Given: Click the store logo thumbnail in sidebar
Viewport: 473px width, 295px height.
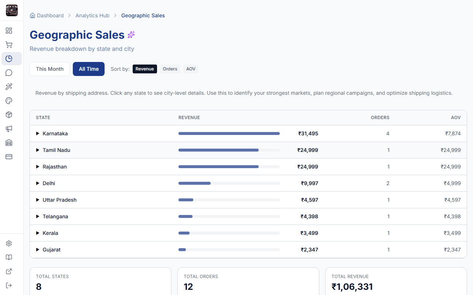Looking at the screenshot, I should point(12,10).
